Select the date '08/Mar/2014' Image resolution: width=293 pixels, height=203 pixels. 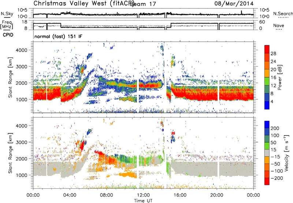pyautogui.click(x=234, y=4)
